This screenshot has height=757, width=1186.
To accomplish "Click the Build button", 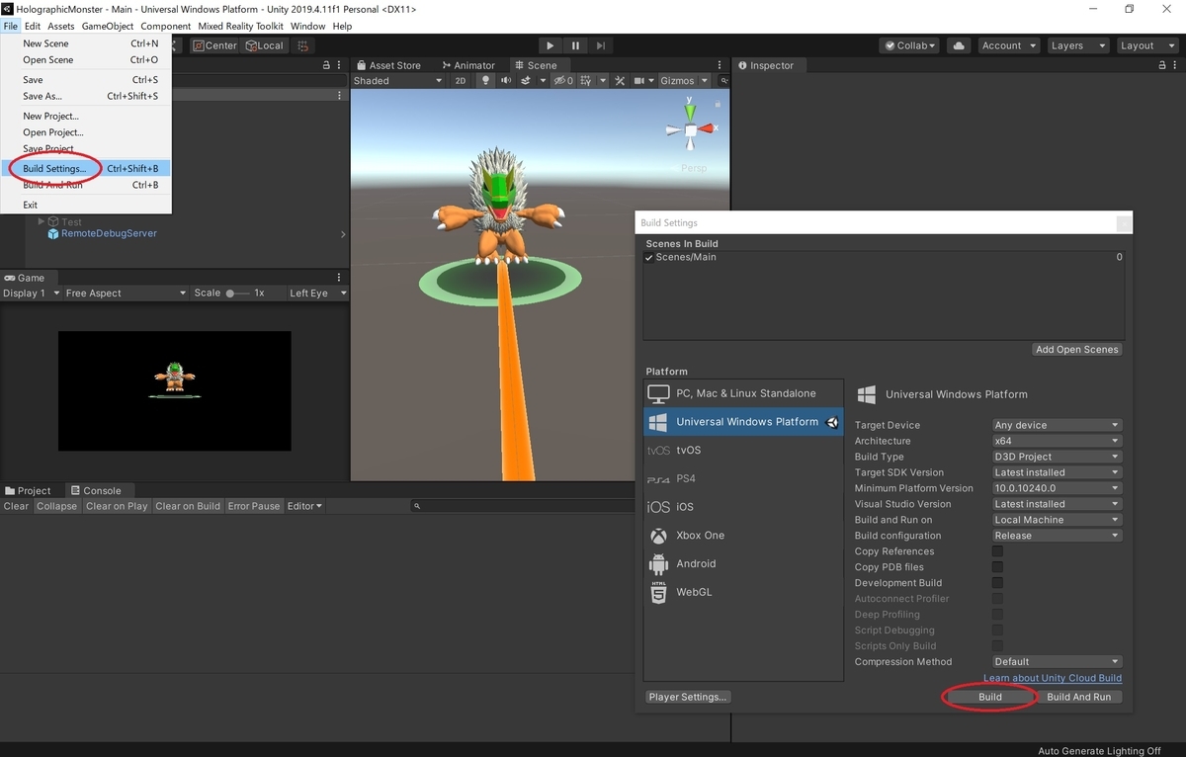I will [x=989, y=697].
